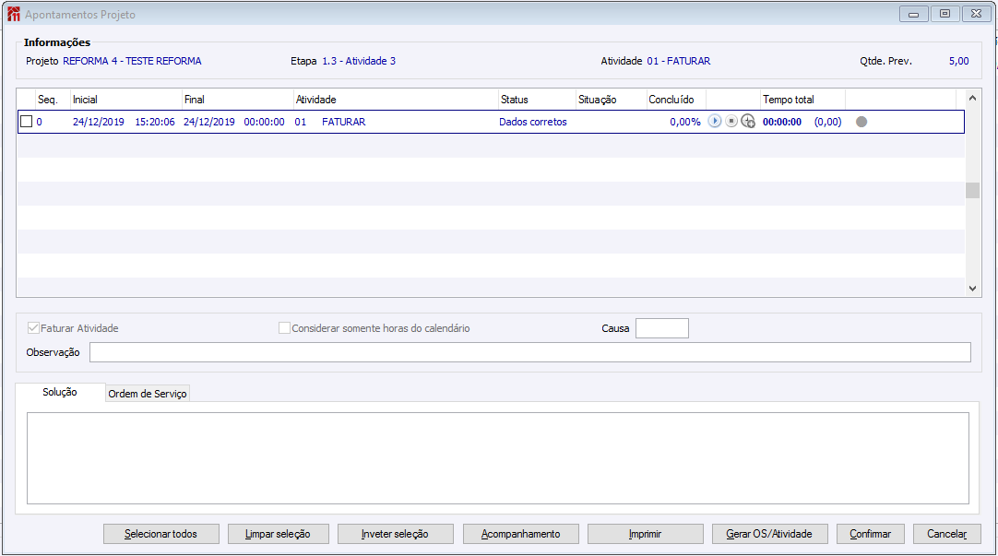The width and height of the screenshot is (998, 556).
Task: Click the Status column header
Action: pos(537,100)
